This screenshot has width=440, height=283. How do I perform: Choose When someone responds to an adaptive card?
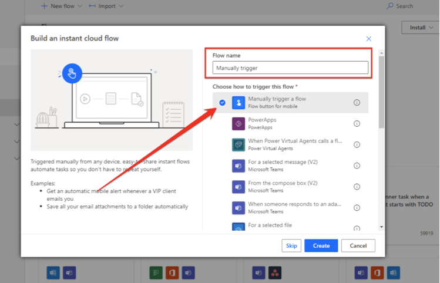pyautogui.click(x=290, y=208)
